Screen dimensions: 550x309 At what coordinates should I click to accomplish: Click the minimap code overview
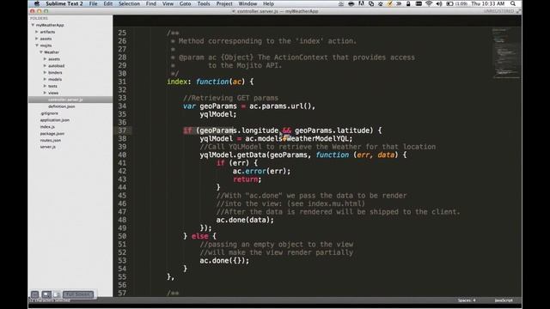(x=506, y=52)
